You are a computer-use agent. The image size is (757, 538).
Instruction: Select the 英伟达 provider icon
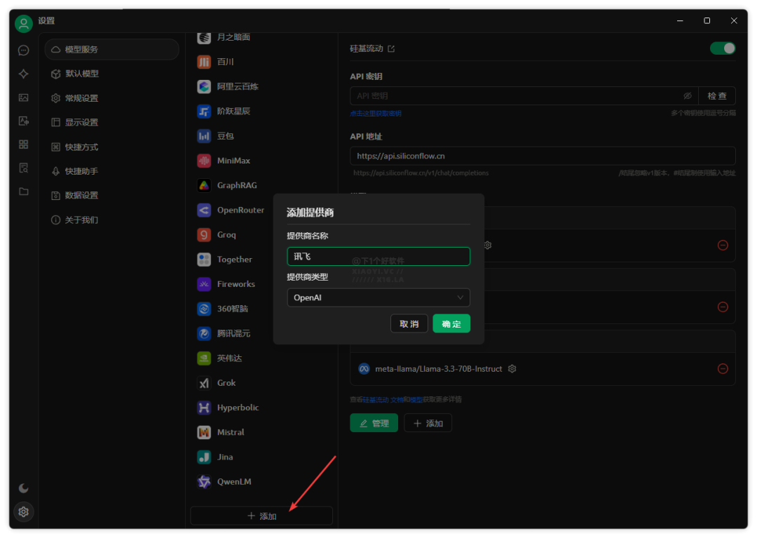point(204,358)
